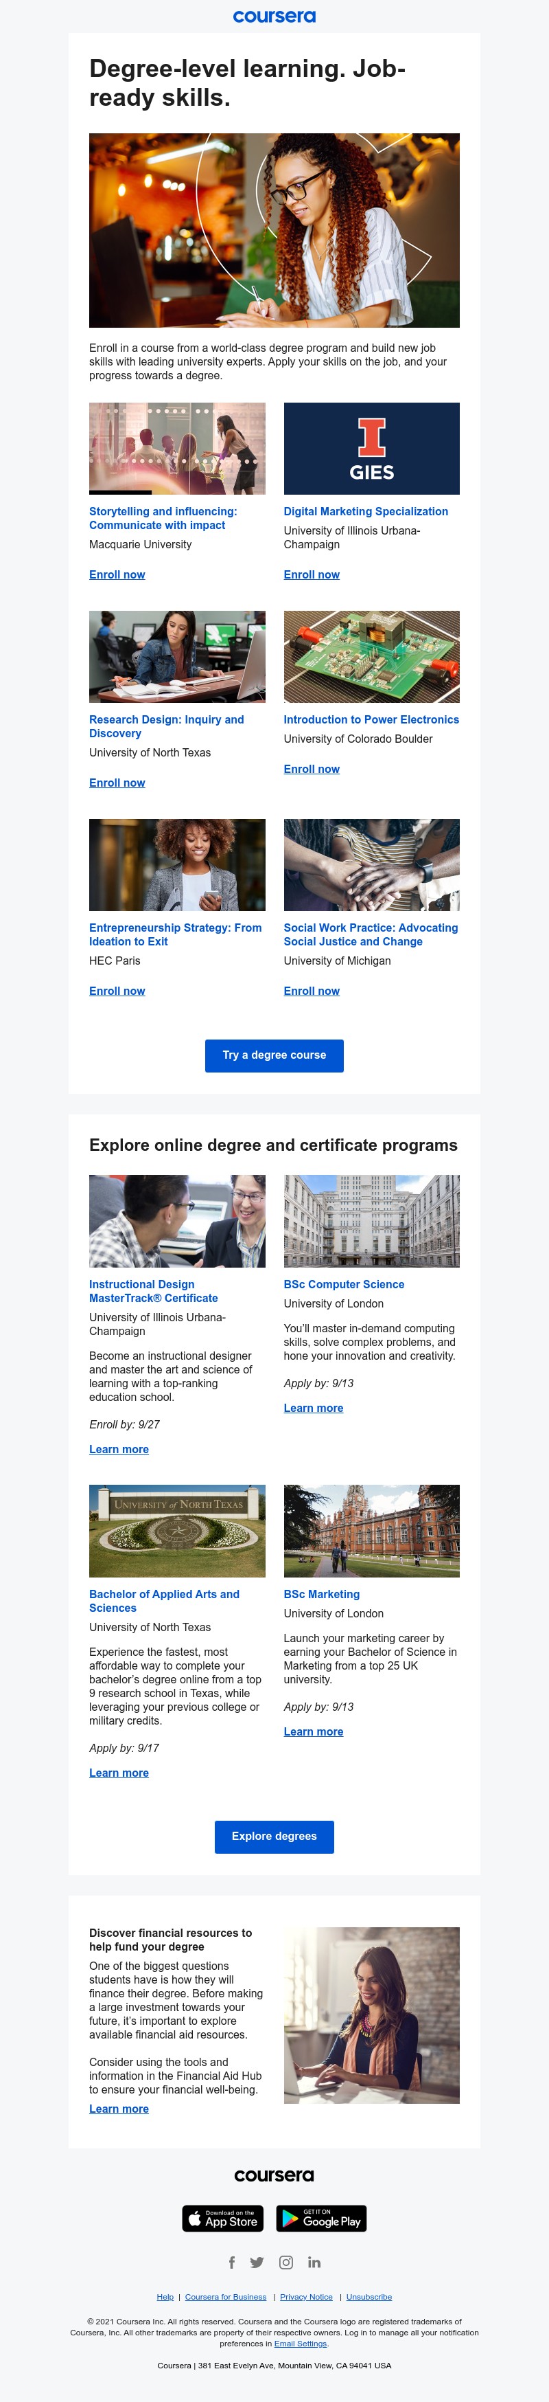Open BSc Computer Science title link
Image resolution: width=549 pixels, height=2402 pixels.
[x=344, y=1284]
